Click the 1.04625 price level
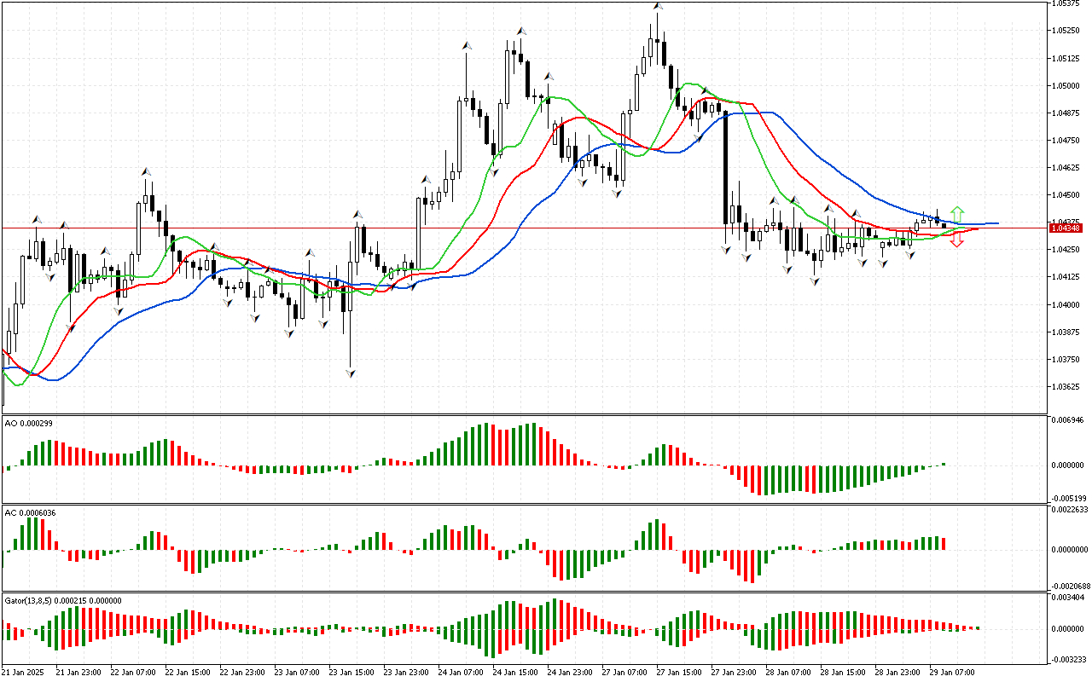 pyautogui.click(x=1066, y=167)
